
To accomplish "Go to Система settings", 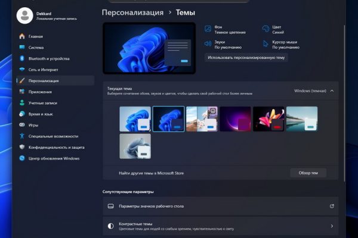I will coord(35,48).
